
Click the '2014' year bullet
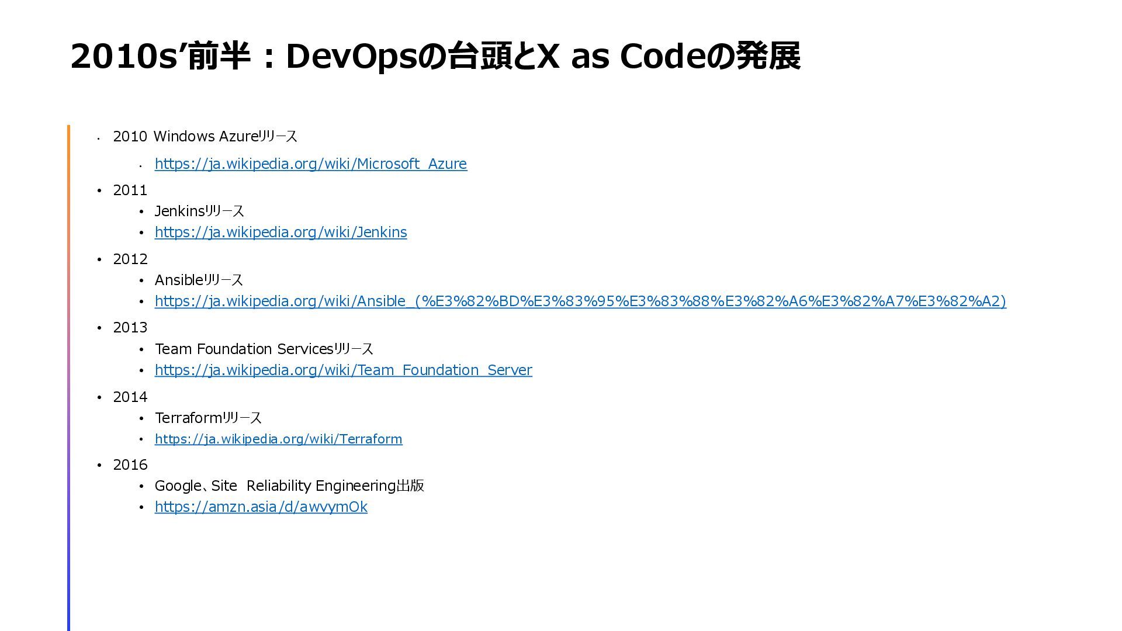coord(130,397)
